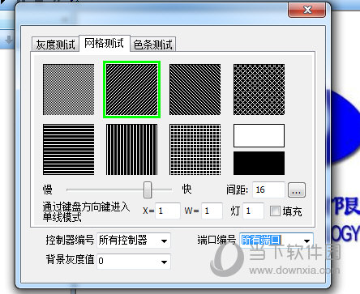Click in the 间距 value field

pyautogui.click(x=268, y=190)
